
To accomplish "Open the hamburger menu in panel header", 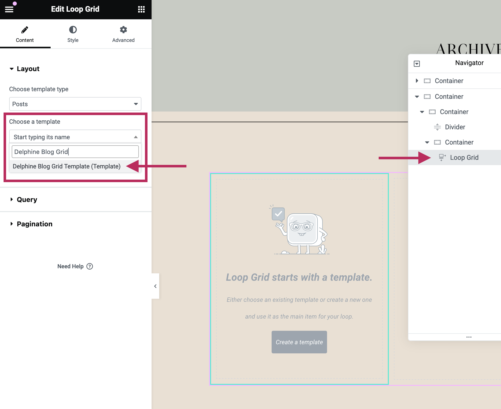I will pyautogui.click(x=9, y=9).
